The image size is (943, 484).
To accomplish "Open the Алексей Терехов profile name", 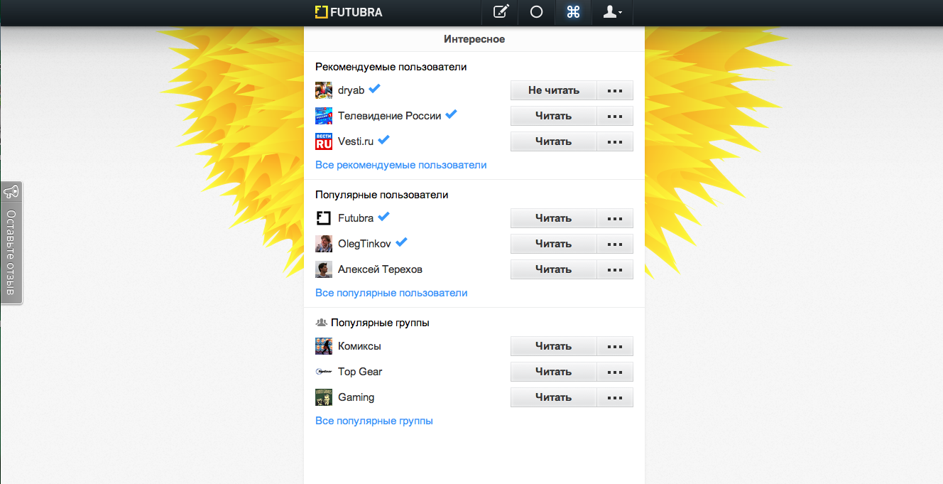I will click(380, 269).
